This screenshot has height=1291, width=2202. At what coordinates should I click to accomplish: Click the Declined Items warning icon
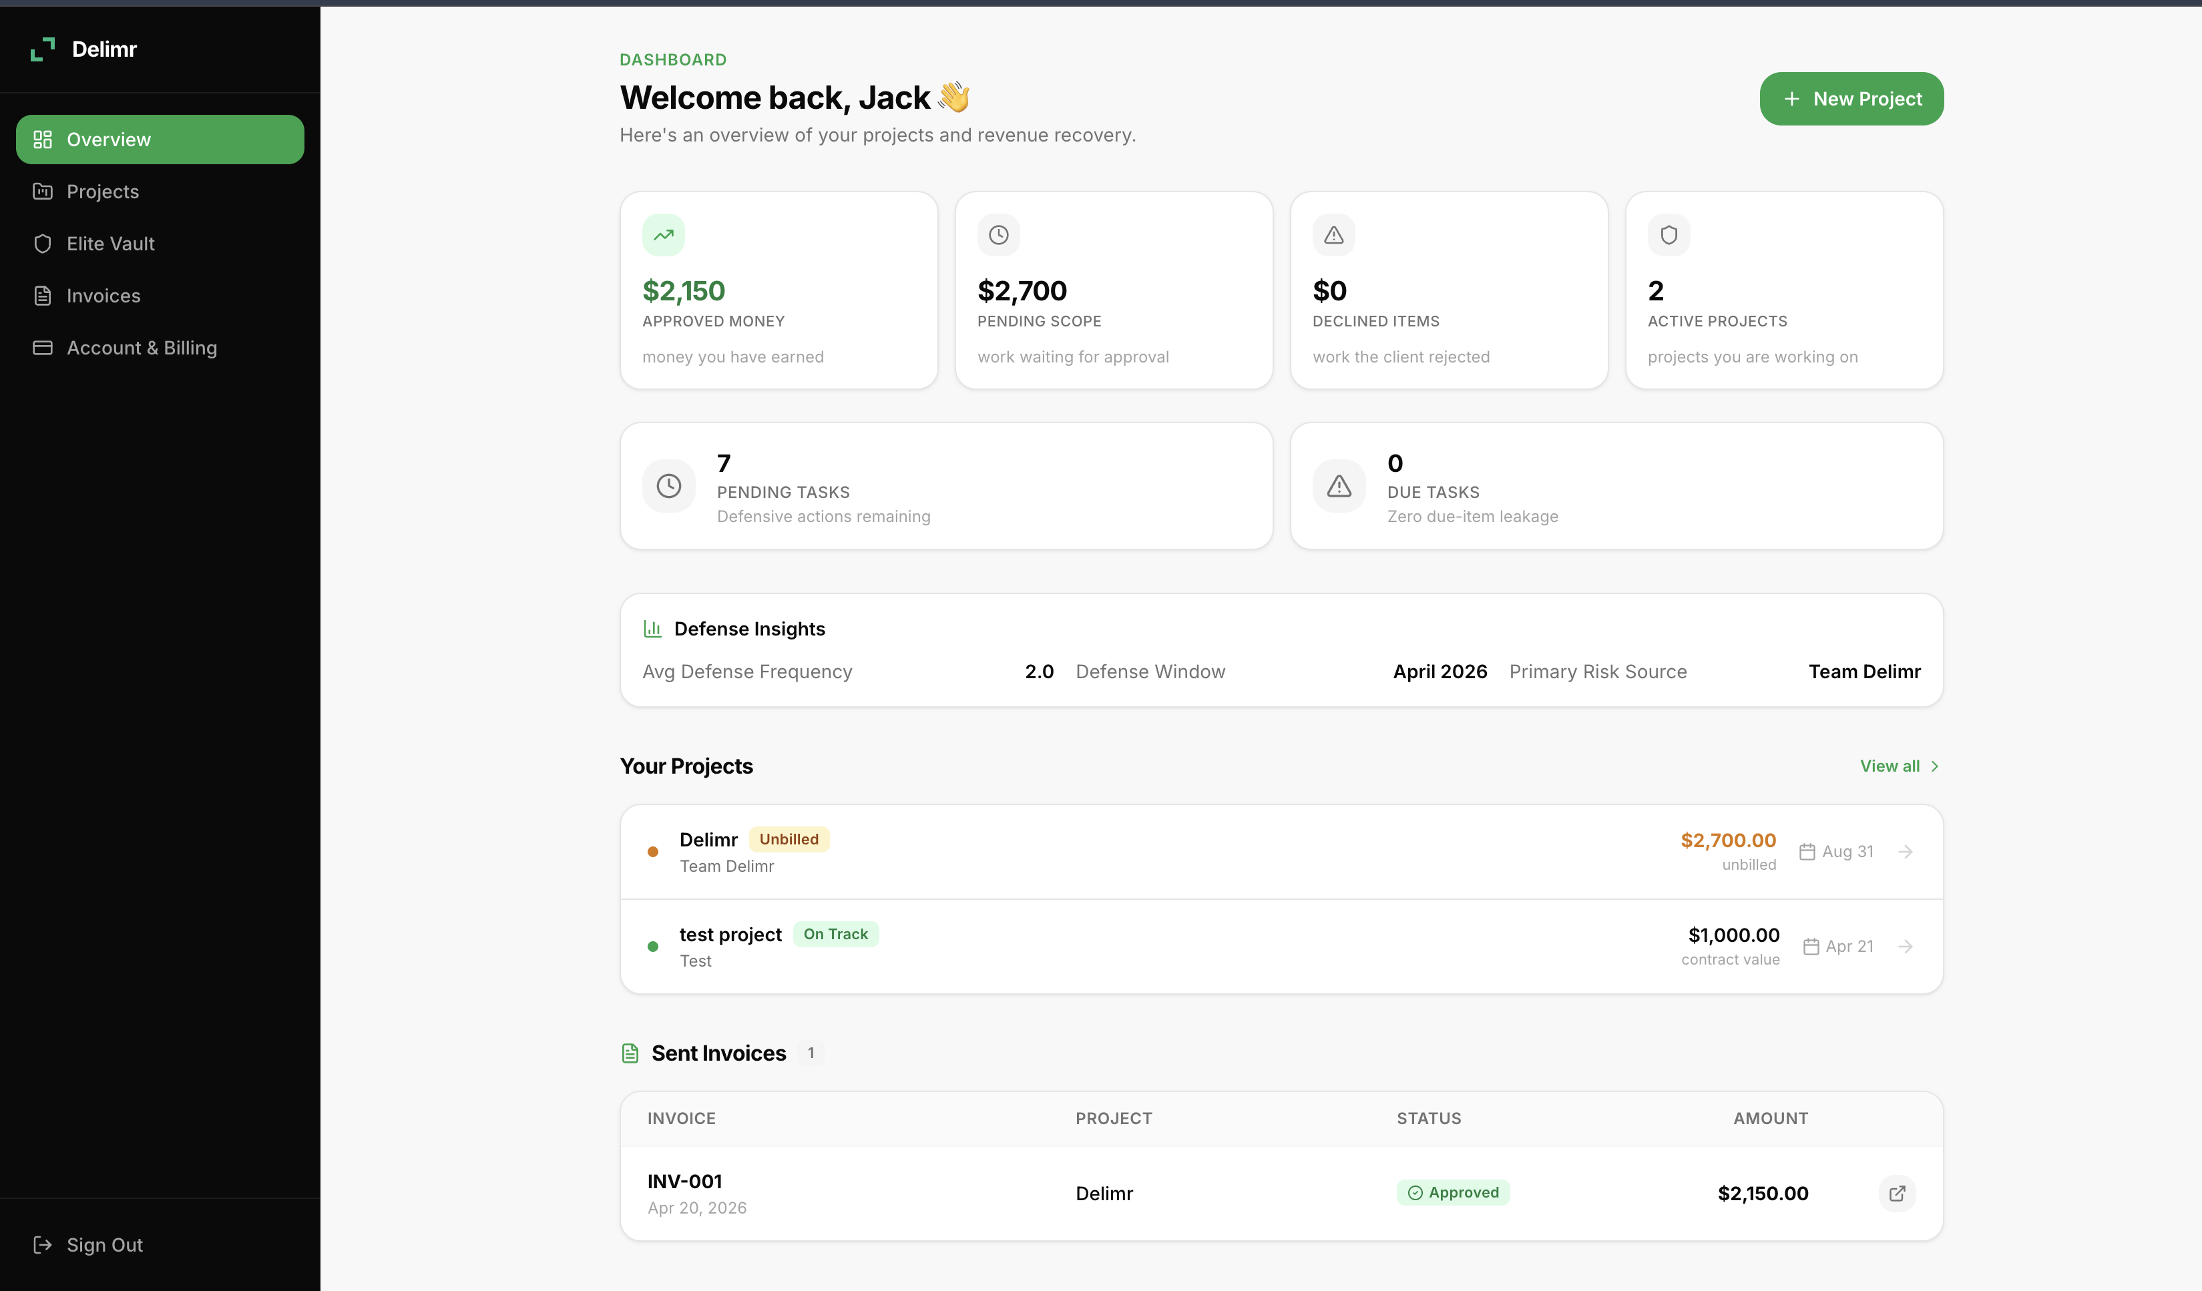1333,235
